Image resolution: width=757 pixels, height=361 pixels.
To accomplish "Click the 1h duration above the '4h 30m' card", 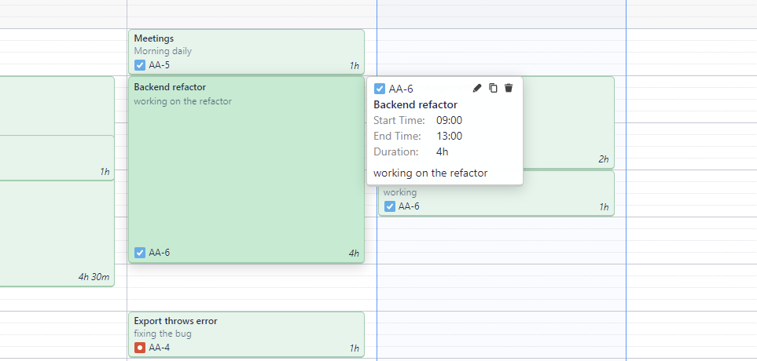I will [105, 172].
